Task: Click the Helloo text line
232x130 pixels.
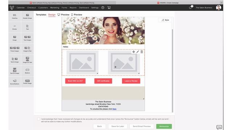Action: point(66,47)
